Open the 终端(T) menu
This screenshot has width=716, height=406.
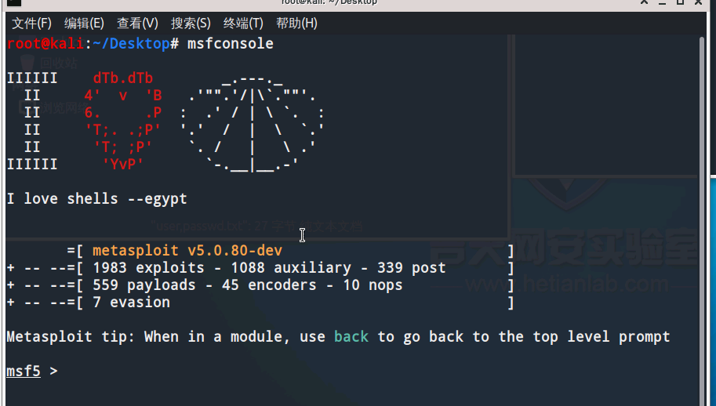(243, 24)
